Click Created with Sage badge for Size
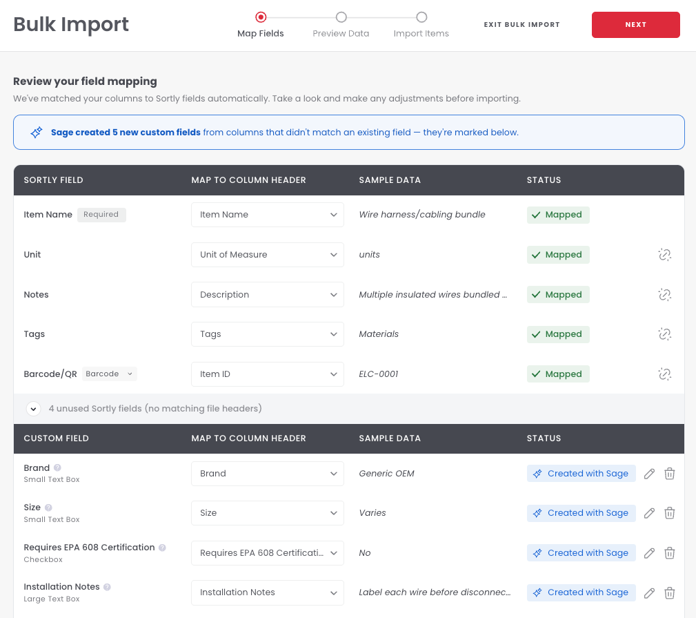Image resolution: width=696 pixels, height=618 pixels. [581, 513]
